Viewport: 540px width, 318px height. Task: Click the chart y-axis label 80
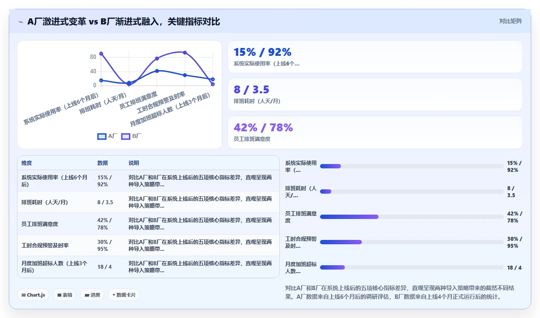(x=93, y=57)
